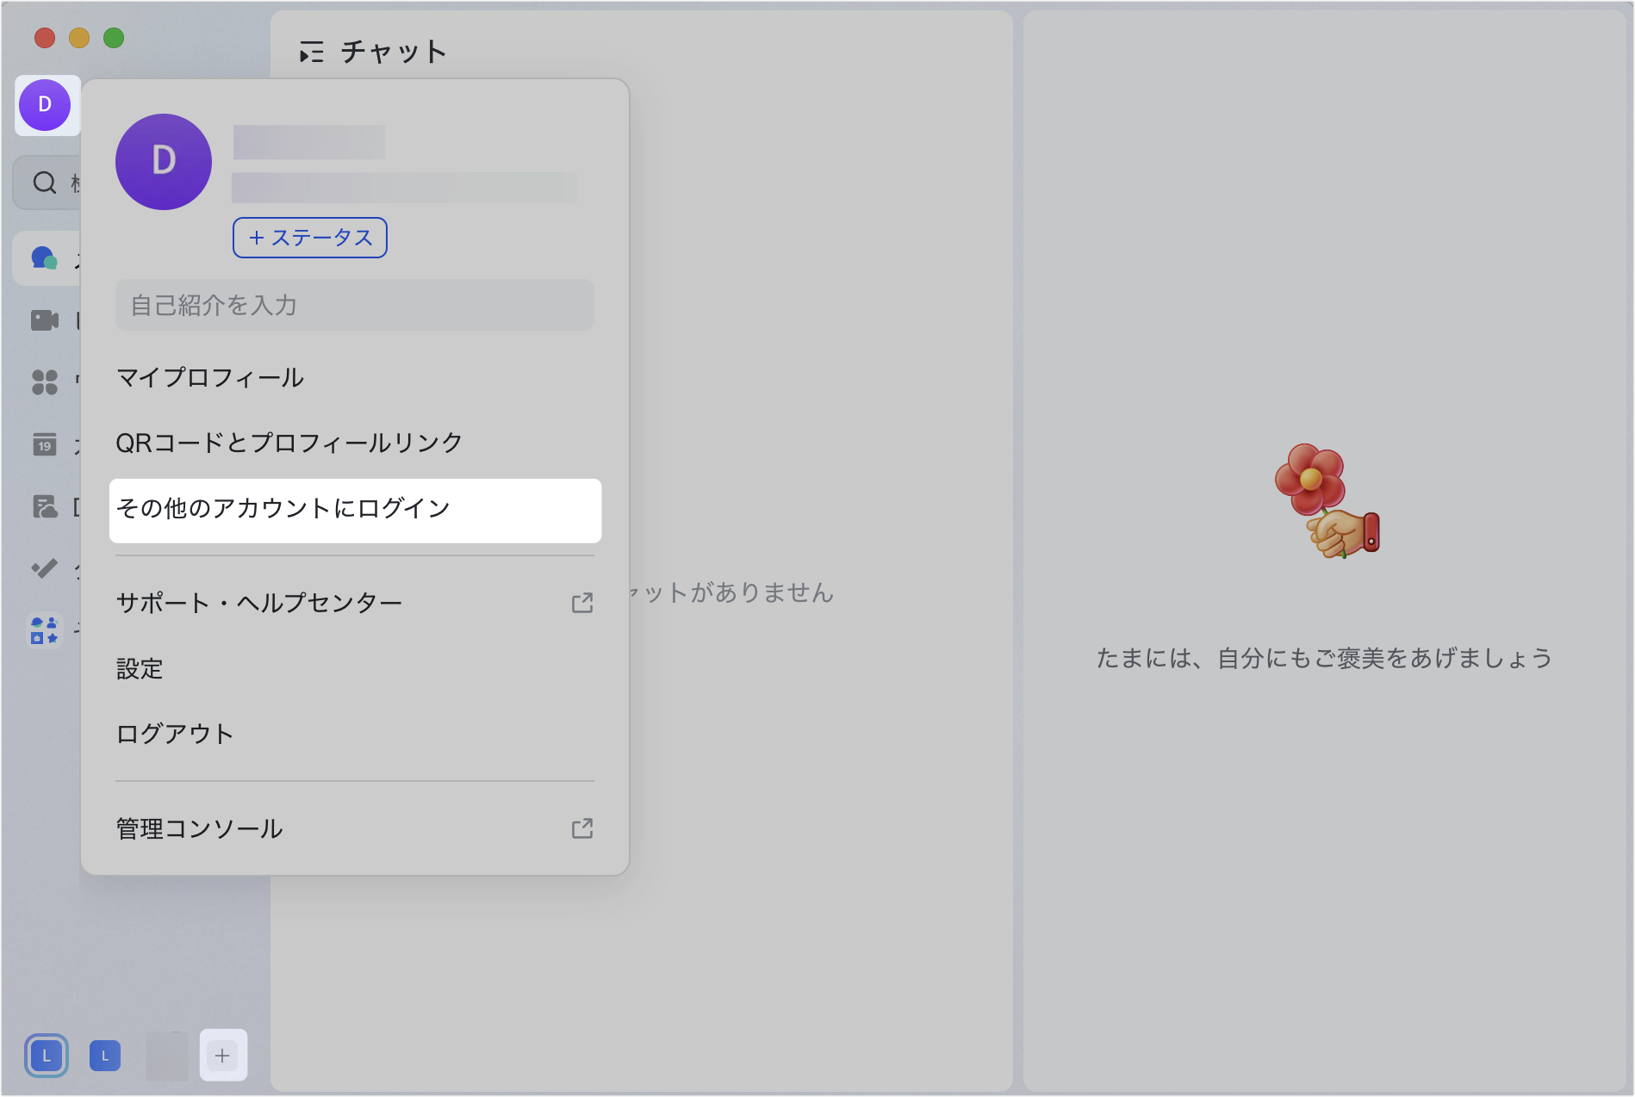The height and width of the screenshot is (1097, 1635).
Task: Click the search magnifier icon in the sidebar
Action: (x=44, y=183)
